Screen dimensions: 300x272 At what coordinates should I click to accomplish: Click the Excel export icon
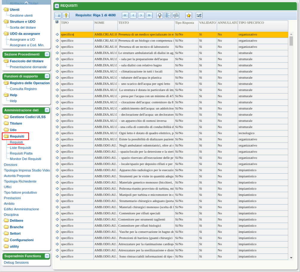(x=199, y=15)
